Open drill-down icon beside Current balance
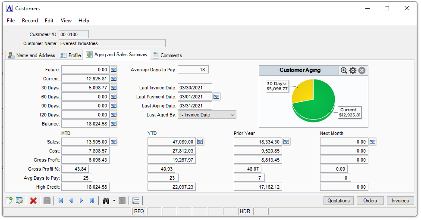Screen dimensions: 421x220 pyautogui.click(x=114, y=79)
